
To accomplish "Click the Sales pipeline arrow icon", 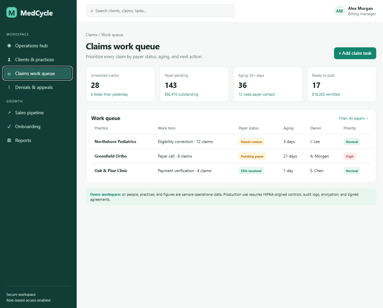I will [9, 113].
